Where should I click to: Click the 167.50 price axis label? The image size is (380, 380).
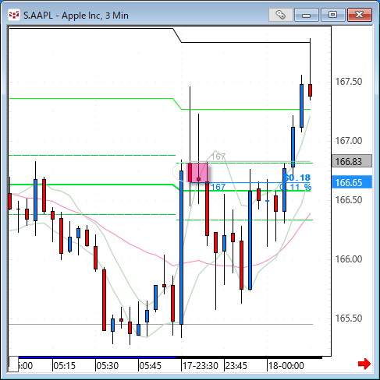click(349, 82)
